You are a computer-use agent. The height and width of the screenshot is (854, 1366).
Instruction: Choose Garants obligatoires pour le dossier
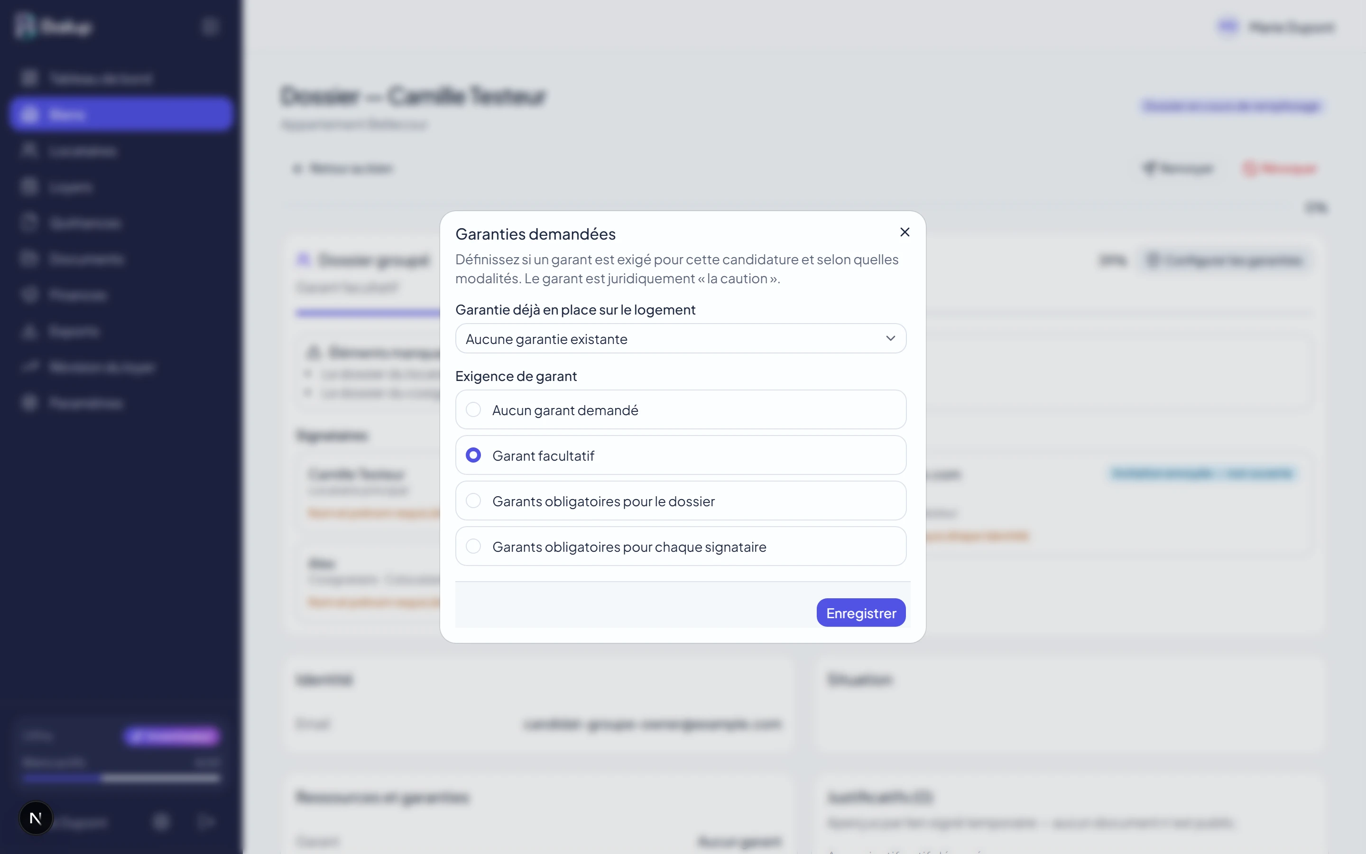point(681,501)
